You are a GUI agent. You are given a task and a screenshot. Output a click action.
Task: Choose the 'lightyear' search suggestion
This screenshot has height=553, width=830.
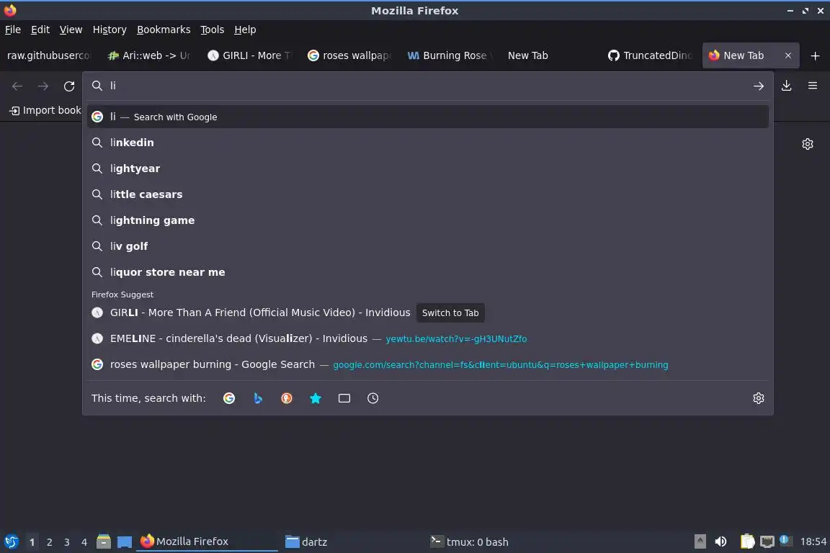(428, 168)
